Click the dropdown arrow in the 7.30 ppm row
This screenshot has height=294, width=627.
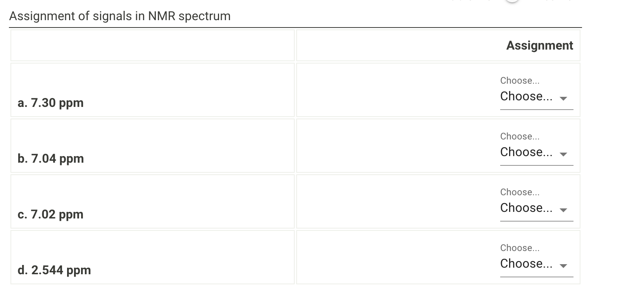tap(563, 98)
